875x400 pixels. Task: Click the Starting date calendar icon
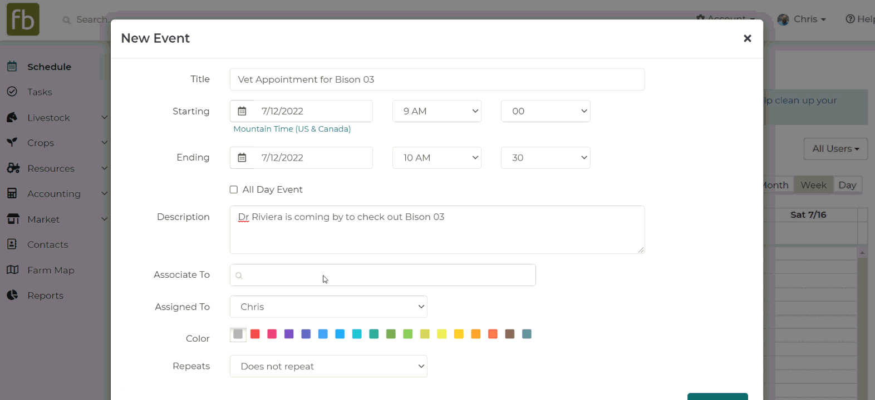pos(242,111)
